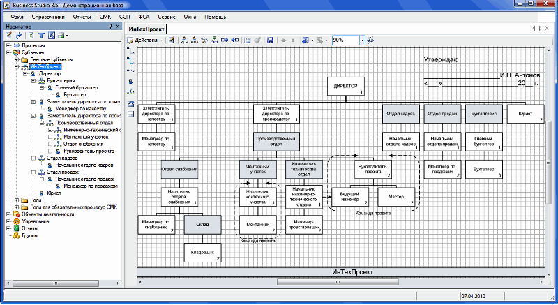Select the Кладовщик box in the diagram
The width and height of the screenshot is (558, 305).
coord(202,253)
